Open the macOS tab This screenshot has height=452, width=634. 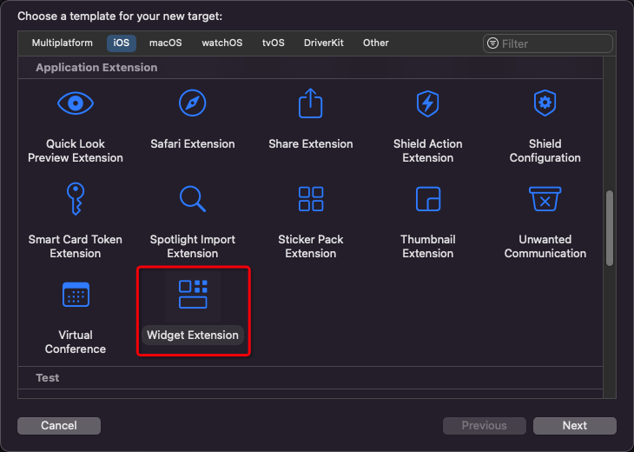[165, 43]
